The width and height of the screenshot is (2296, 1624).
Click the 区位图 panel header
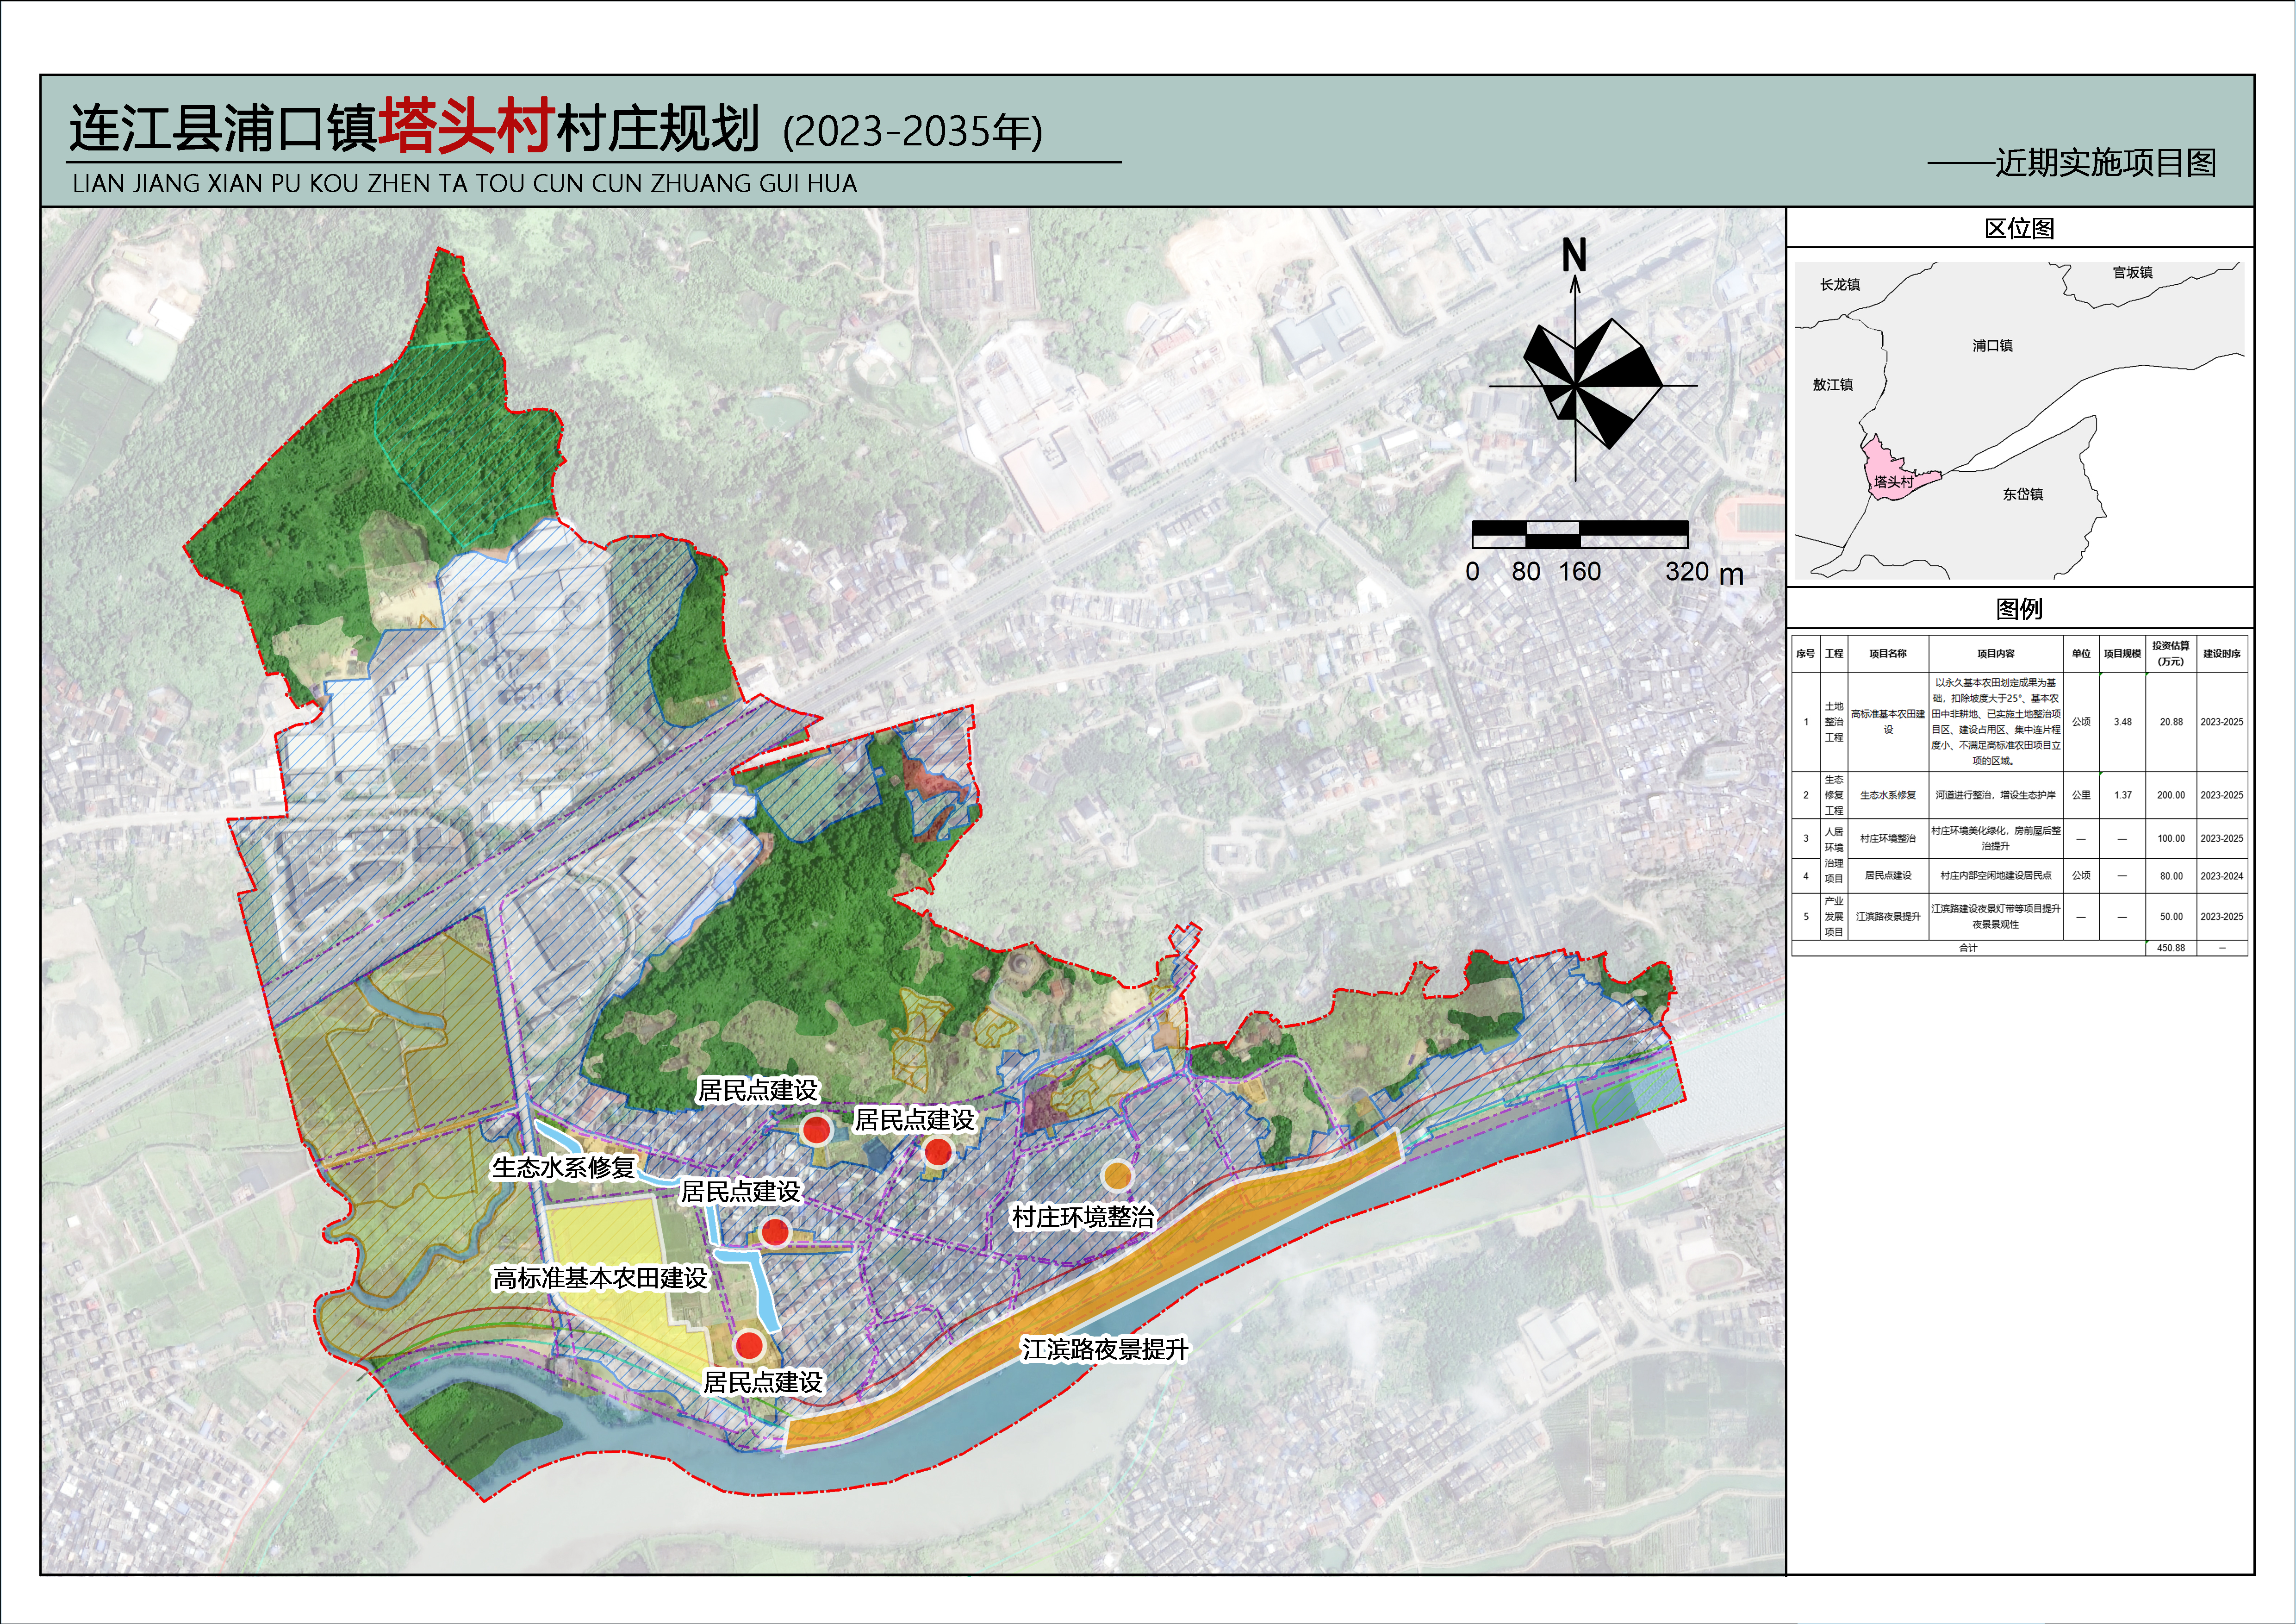2019,229
